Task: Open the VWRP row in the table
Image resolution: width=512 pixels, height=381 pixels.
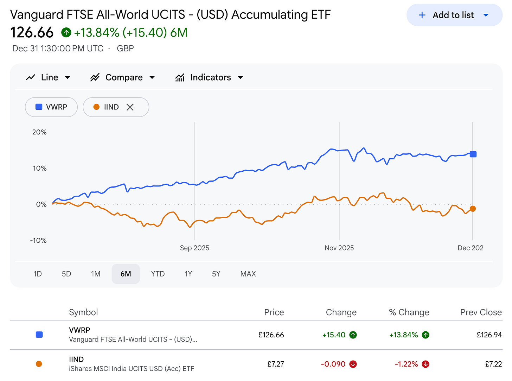Action: click(133, 335)
